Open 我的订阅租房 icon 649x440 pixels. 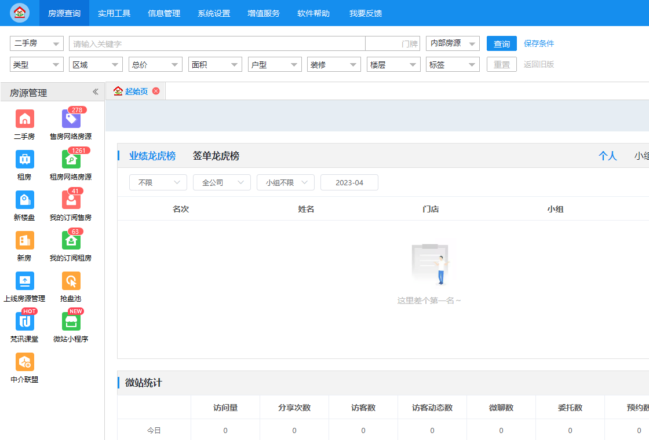click(x=71, y=241)
